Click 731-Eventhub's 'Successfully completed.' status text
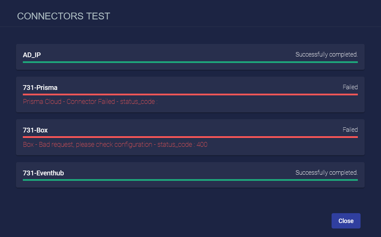Image resolution: width=381 pixels, height=237 pixels. (x=326, y=173)
